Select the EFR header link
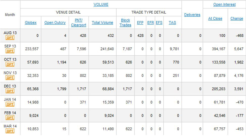Image resolution: width=246 pixels, height=136 pixels. point(150,22)
